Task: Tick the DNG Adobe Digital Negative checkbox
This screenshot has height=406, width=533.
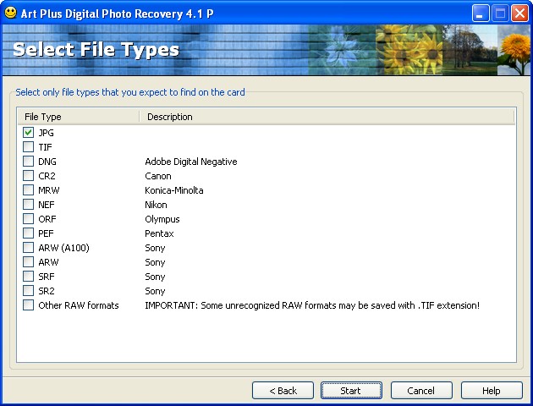Action: (x=28, y=161)
